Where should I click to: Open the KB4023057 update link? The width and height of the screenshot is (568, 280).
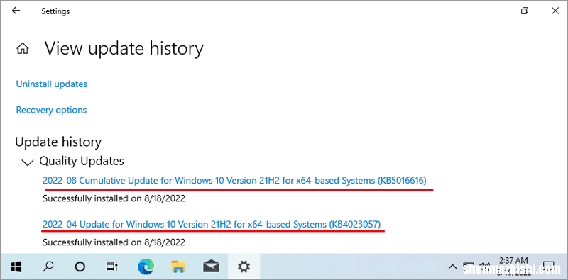click(x=212, y=224)
